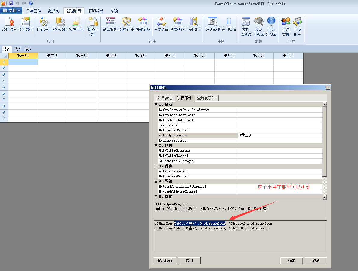Image resolution: width=358 pixels, height=271 pixels.
Task: Click the AfterOpenProject (集合) value field
Action: click(280, 135)
